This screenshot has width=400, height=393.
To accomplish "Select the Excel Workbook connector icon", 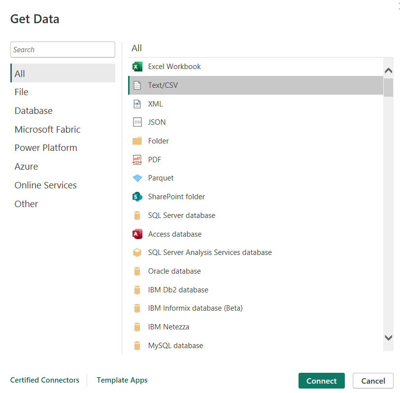I will 137,66.
